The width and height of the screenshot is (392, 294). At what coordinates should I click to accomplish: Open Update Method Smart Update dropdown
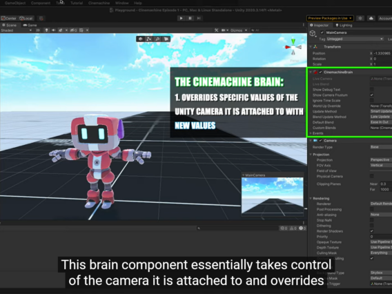(381, 112)
